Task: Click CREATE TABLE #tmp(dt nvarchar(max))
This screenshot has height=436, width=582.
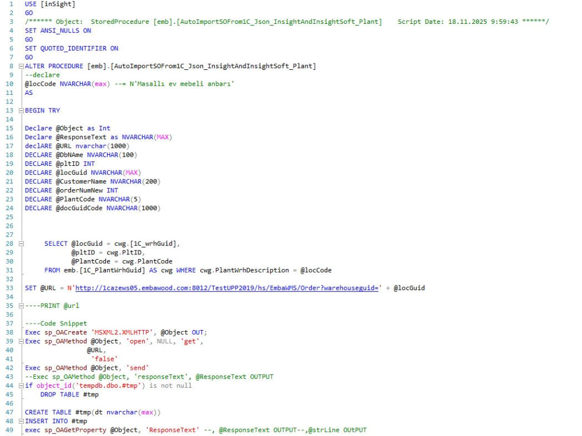Action: point(93,413)
